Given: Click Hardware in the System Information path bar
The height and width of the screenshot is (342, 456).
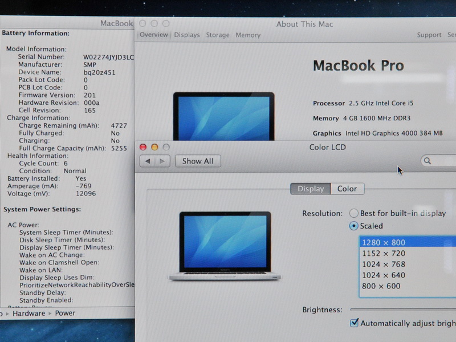Looking at the screenshot, I should click(x=29, y=313).
